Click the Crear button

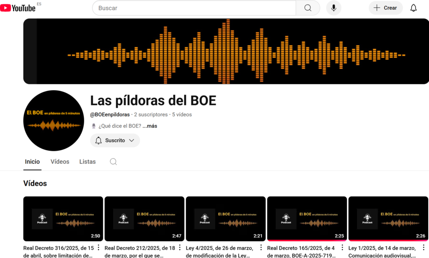point(385,8)
